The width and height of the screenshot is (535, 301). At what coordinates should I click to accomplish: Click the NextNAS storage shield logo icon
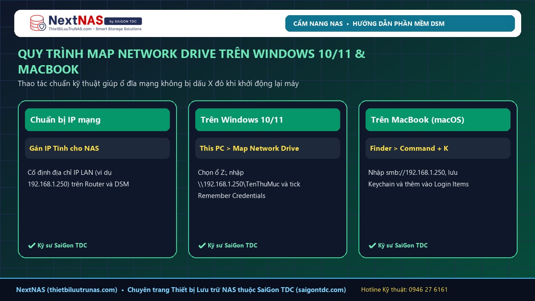click(37, 23)
